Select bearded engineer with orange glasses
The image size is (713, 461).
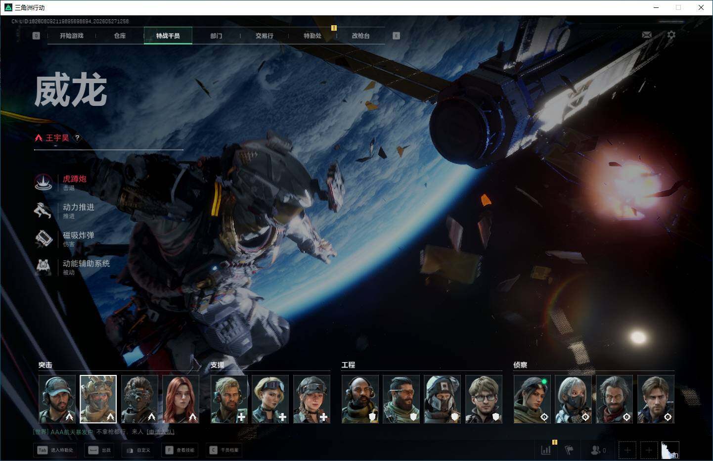401,399
